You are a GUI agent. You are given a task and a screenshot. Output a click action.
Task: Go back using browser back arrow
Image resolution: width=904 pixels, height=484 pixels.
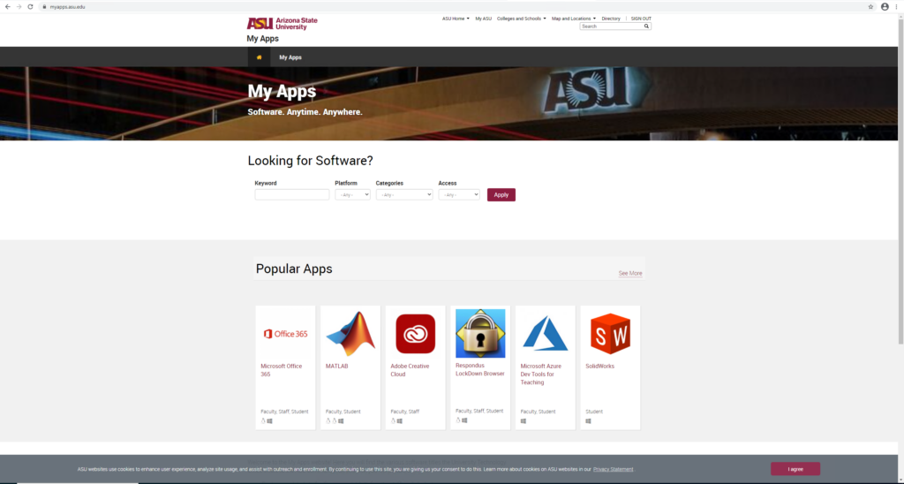[x=7, y=7]
